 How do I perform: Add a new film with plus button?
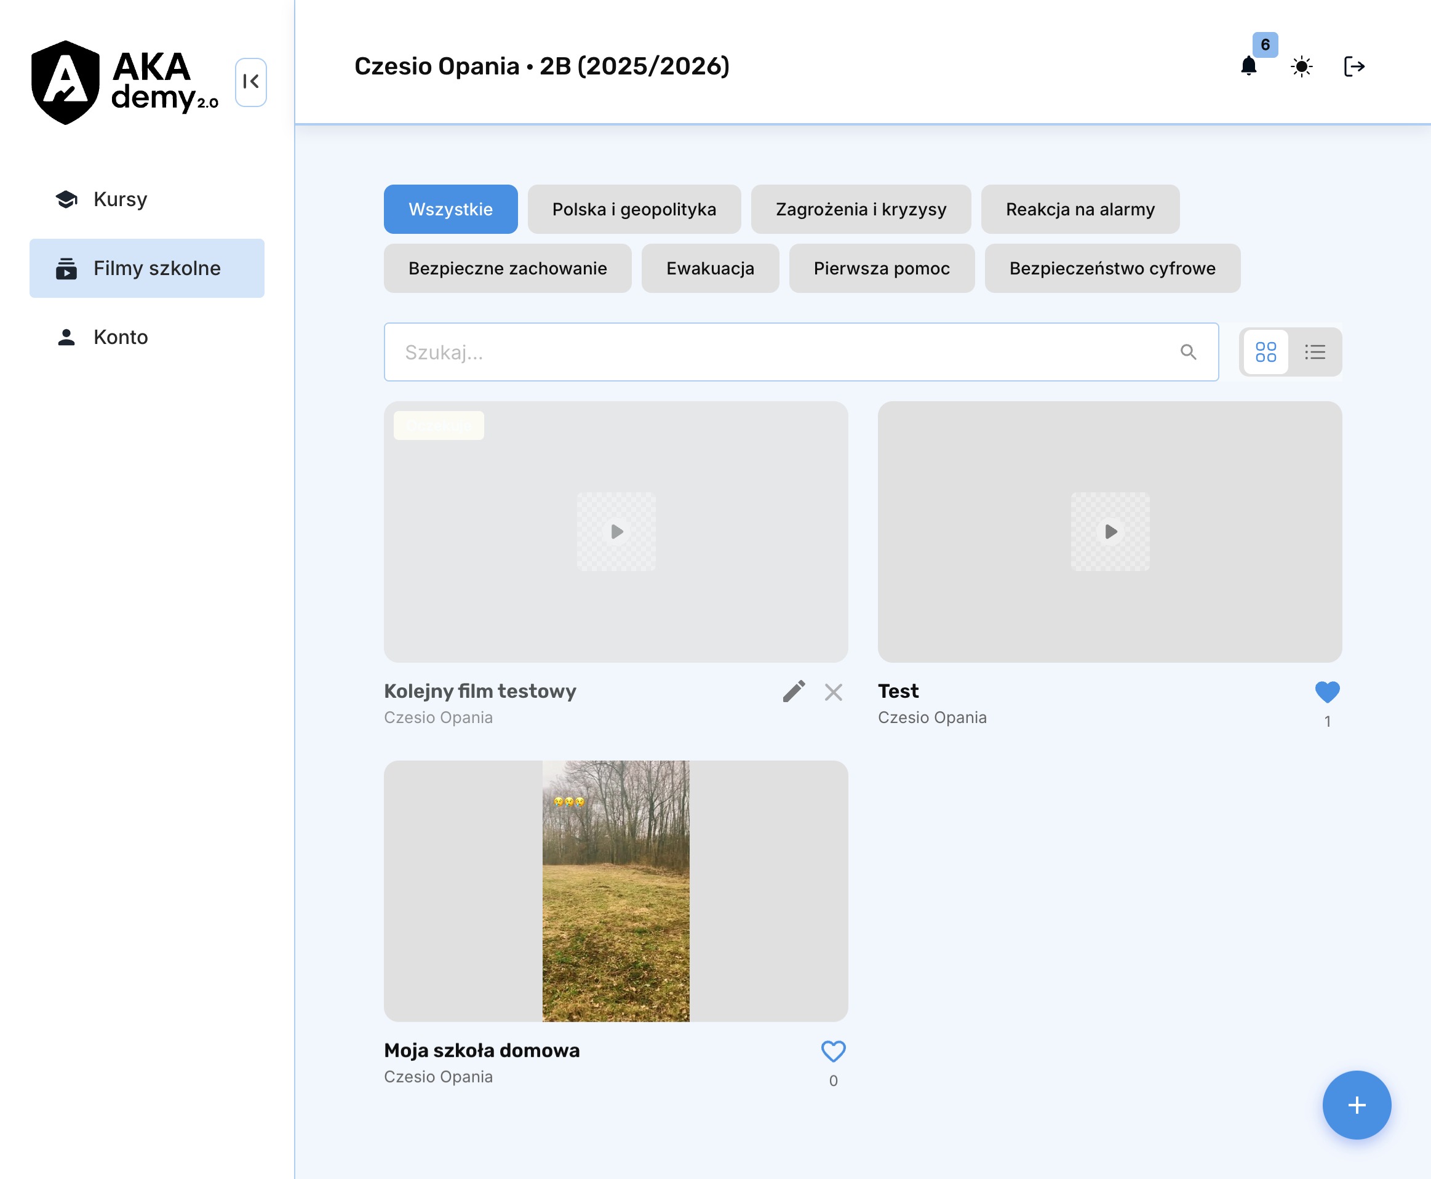tap(1356, 1105)
